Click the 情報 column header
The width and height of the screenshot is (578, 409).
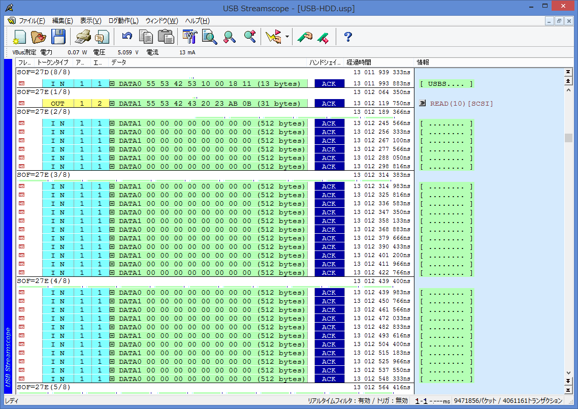coord(489,62)
